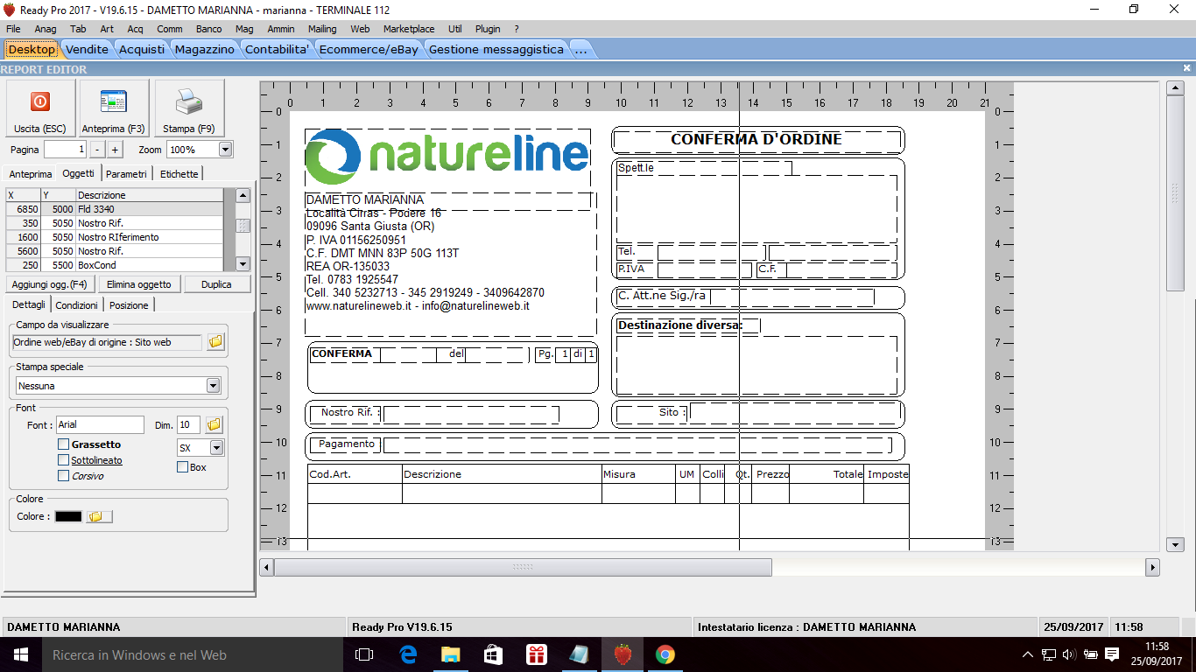This screenshot has width=1196, height=672.
Task: Open the SX alignment dropdown
Action: (x=216, y=448)
